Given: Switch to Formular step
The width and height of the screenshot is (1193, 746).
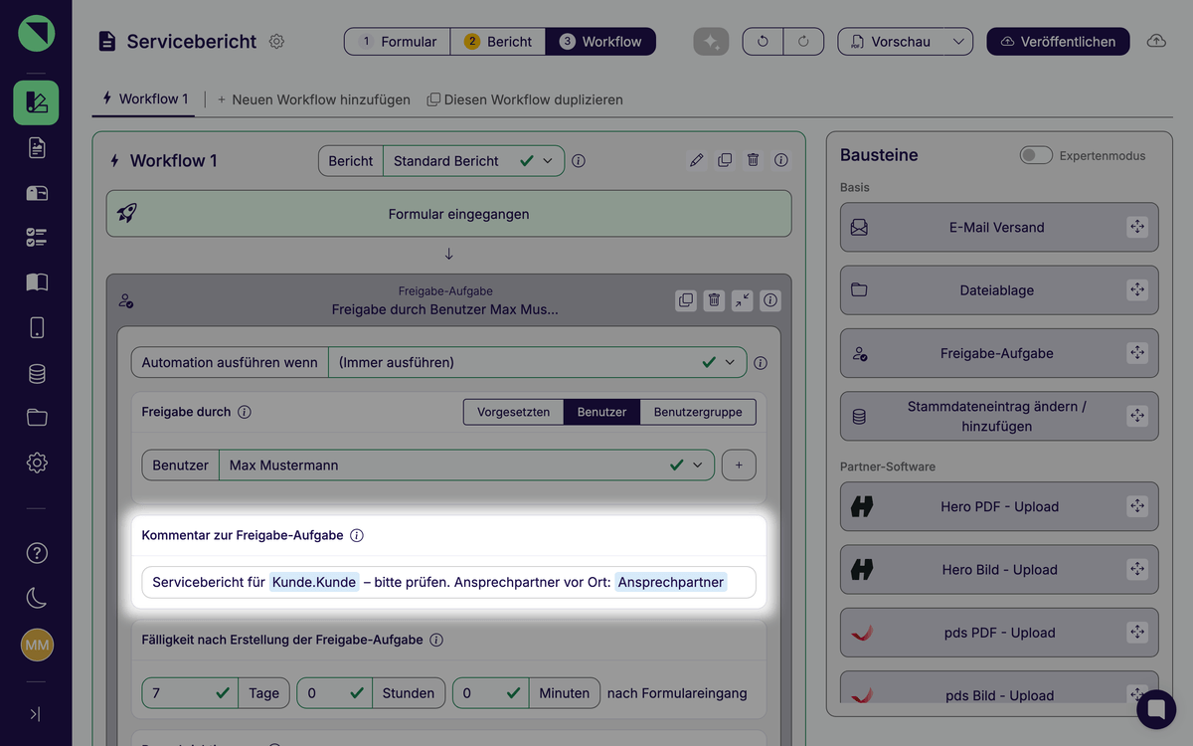Looking at the screenshot, I should 398,42.
